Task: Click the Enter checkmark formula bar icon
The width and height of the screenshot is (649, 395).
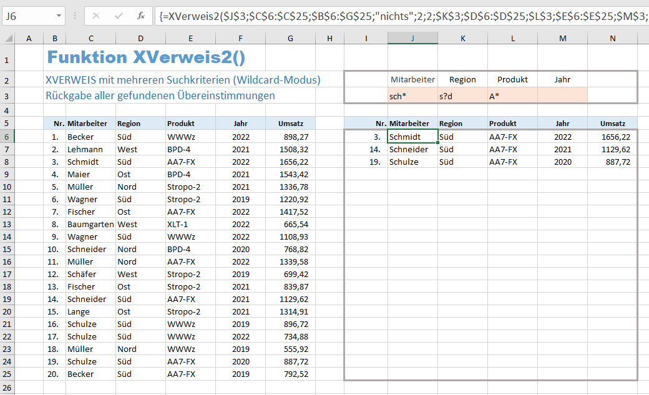Action: pyautogui.click(x=119, y=16)
